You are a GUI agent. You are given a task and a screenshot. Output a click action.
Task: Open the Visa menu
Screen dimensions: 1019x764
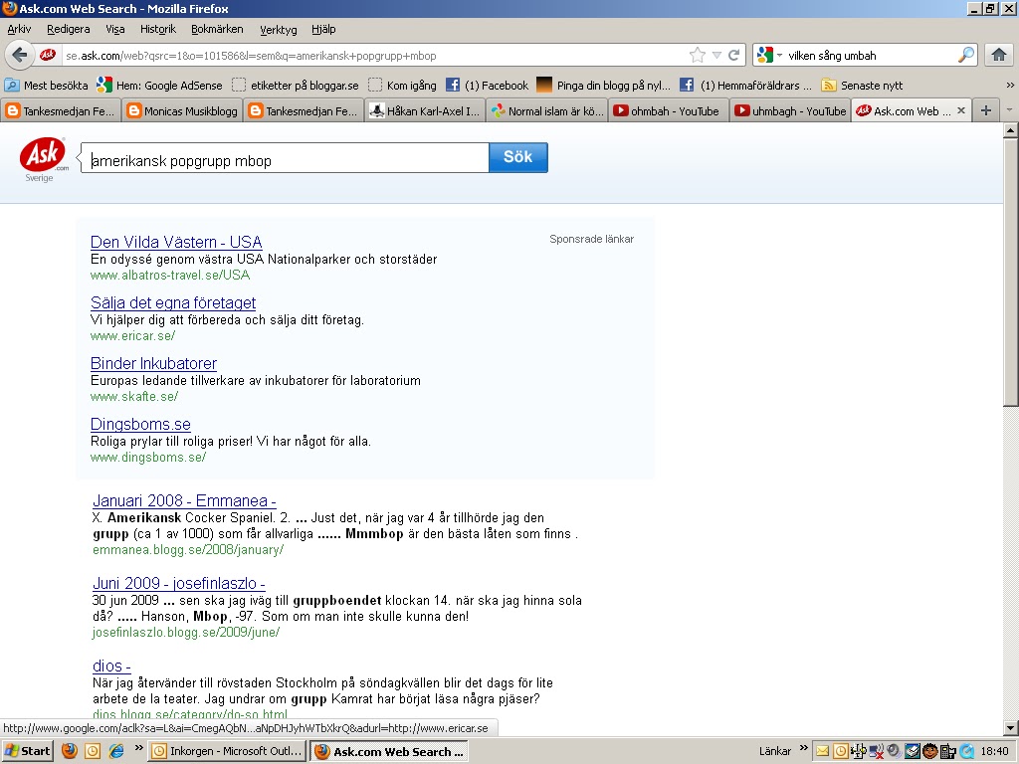pyautogui.click(x=115, y=29)
